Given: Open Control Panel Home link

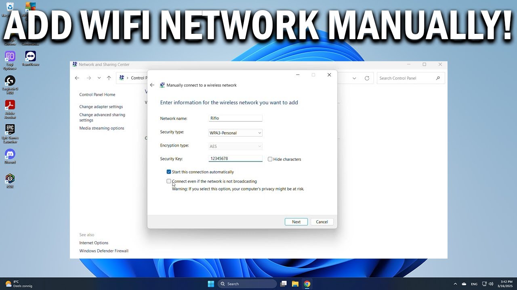Looking at the screenshot, I should click(x=97, y=95).
